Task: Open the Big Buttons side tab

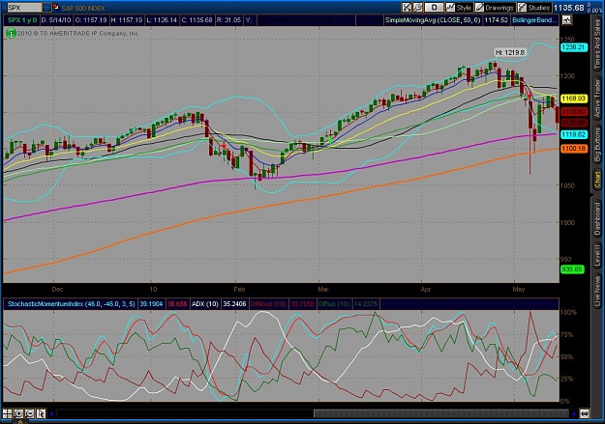Action: 597,145
